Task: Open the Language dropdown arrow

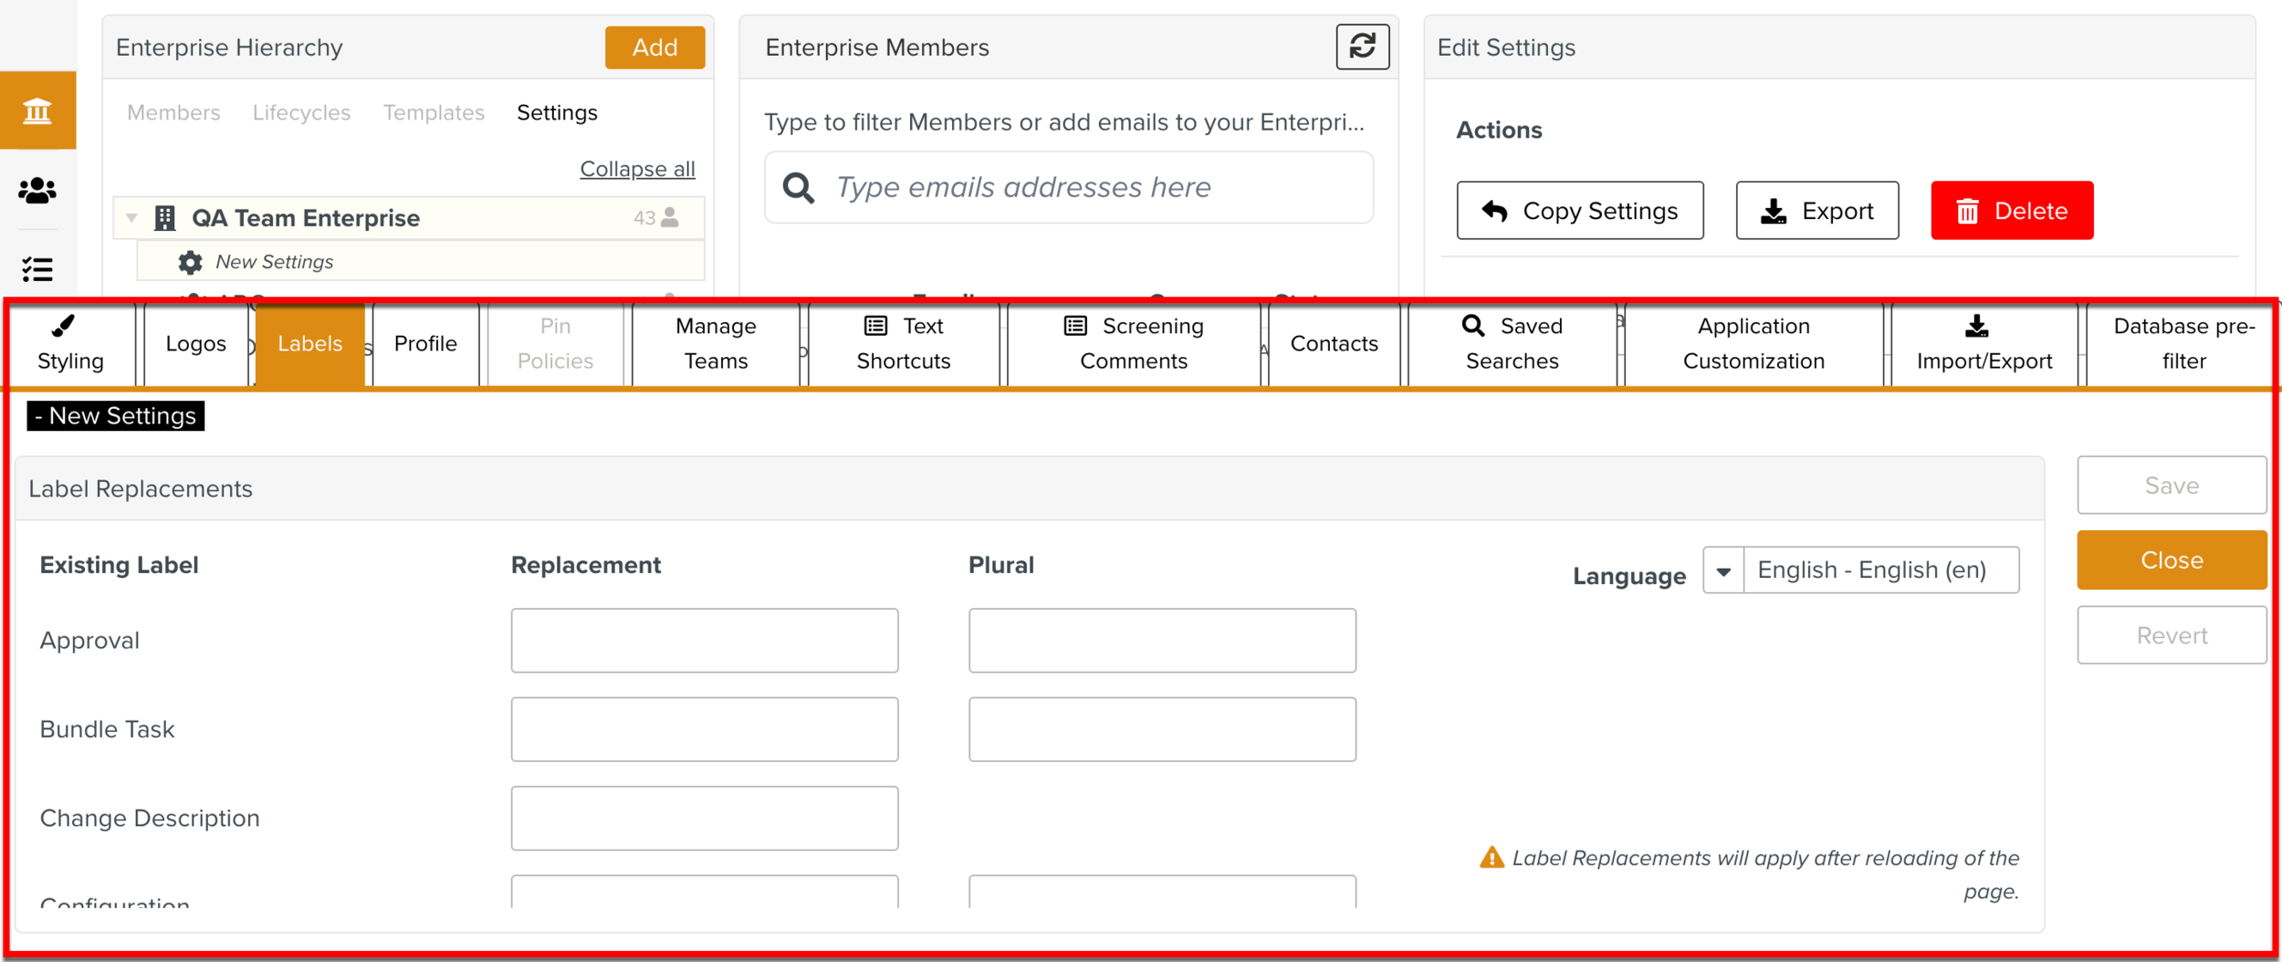Action: 1723,571
